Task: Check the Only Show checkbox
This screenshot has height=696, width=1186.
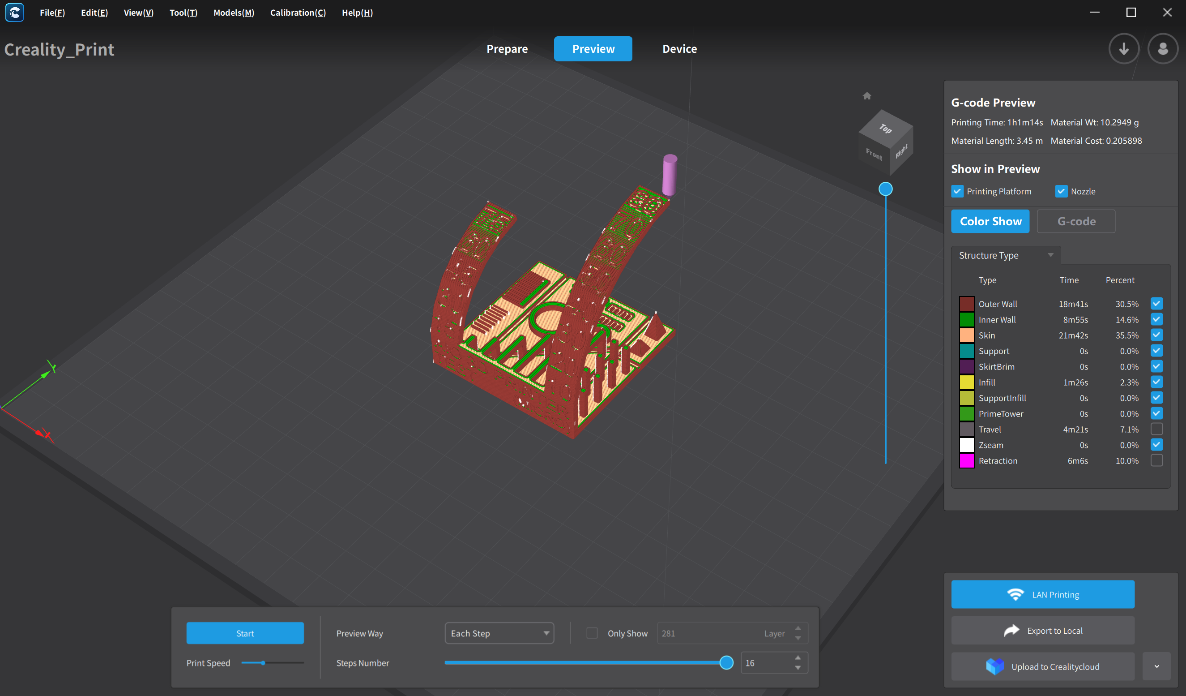Action: click(x=592, y=633)
